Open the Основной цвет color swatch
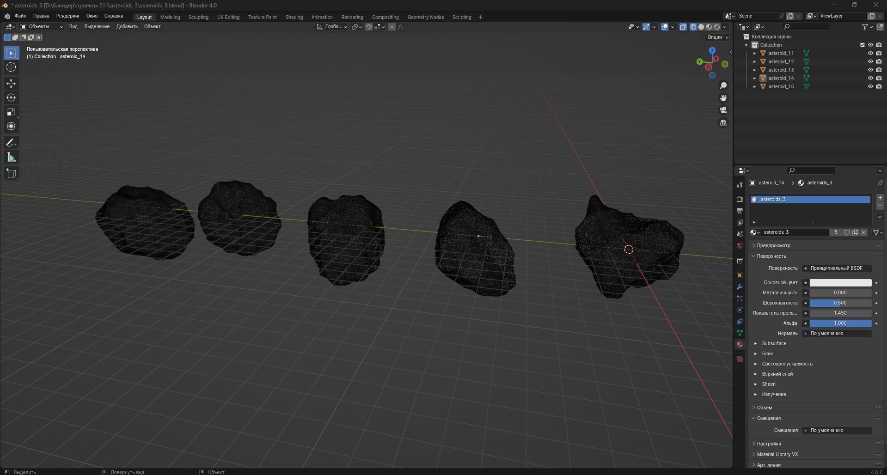 pos(840,282)
